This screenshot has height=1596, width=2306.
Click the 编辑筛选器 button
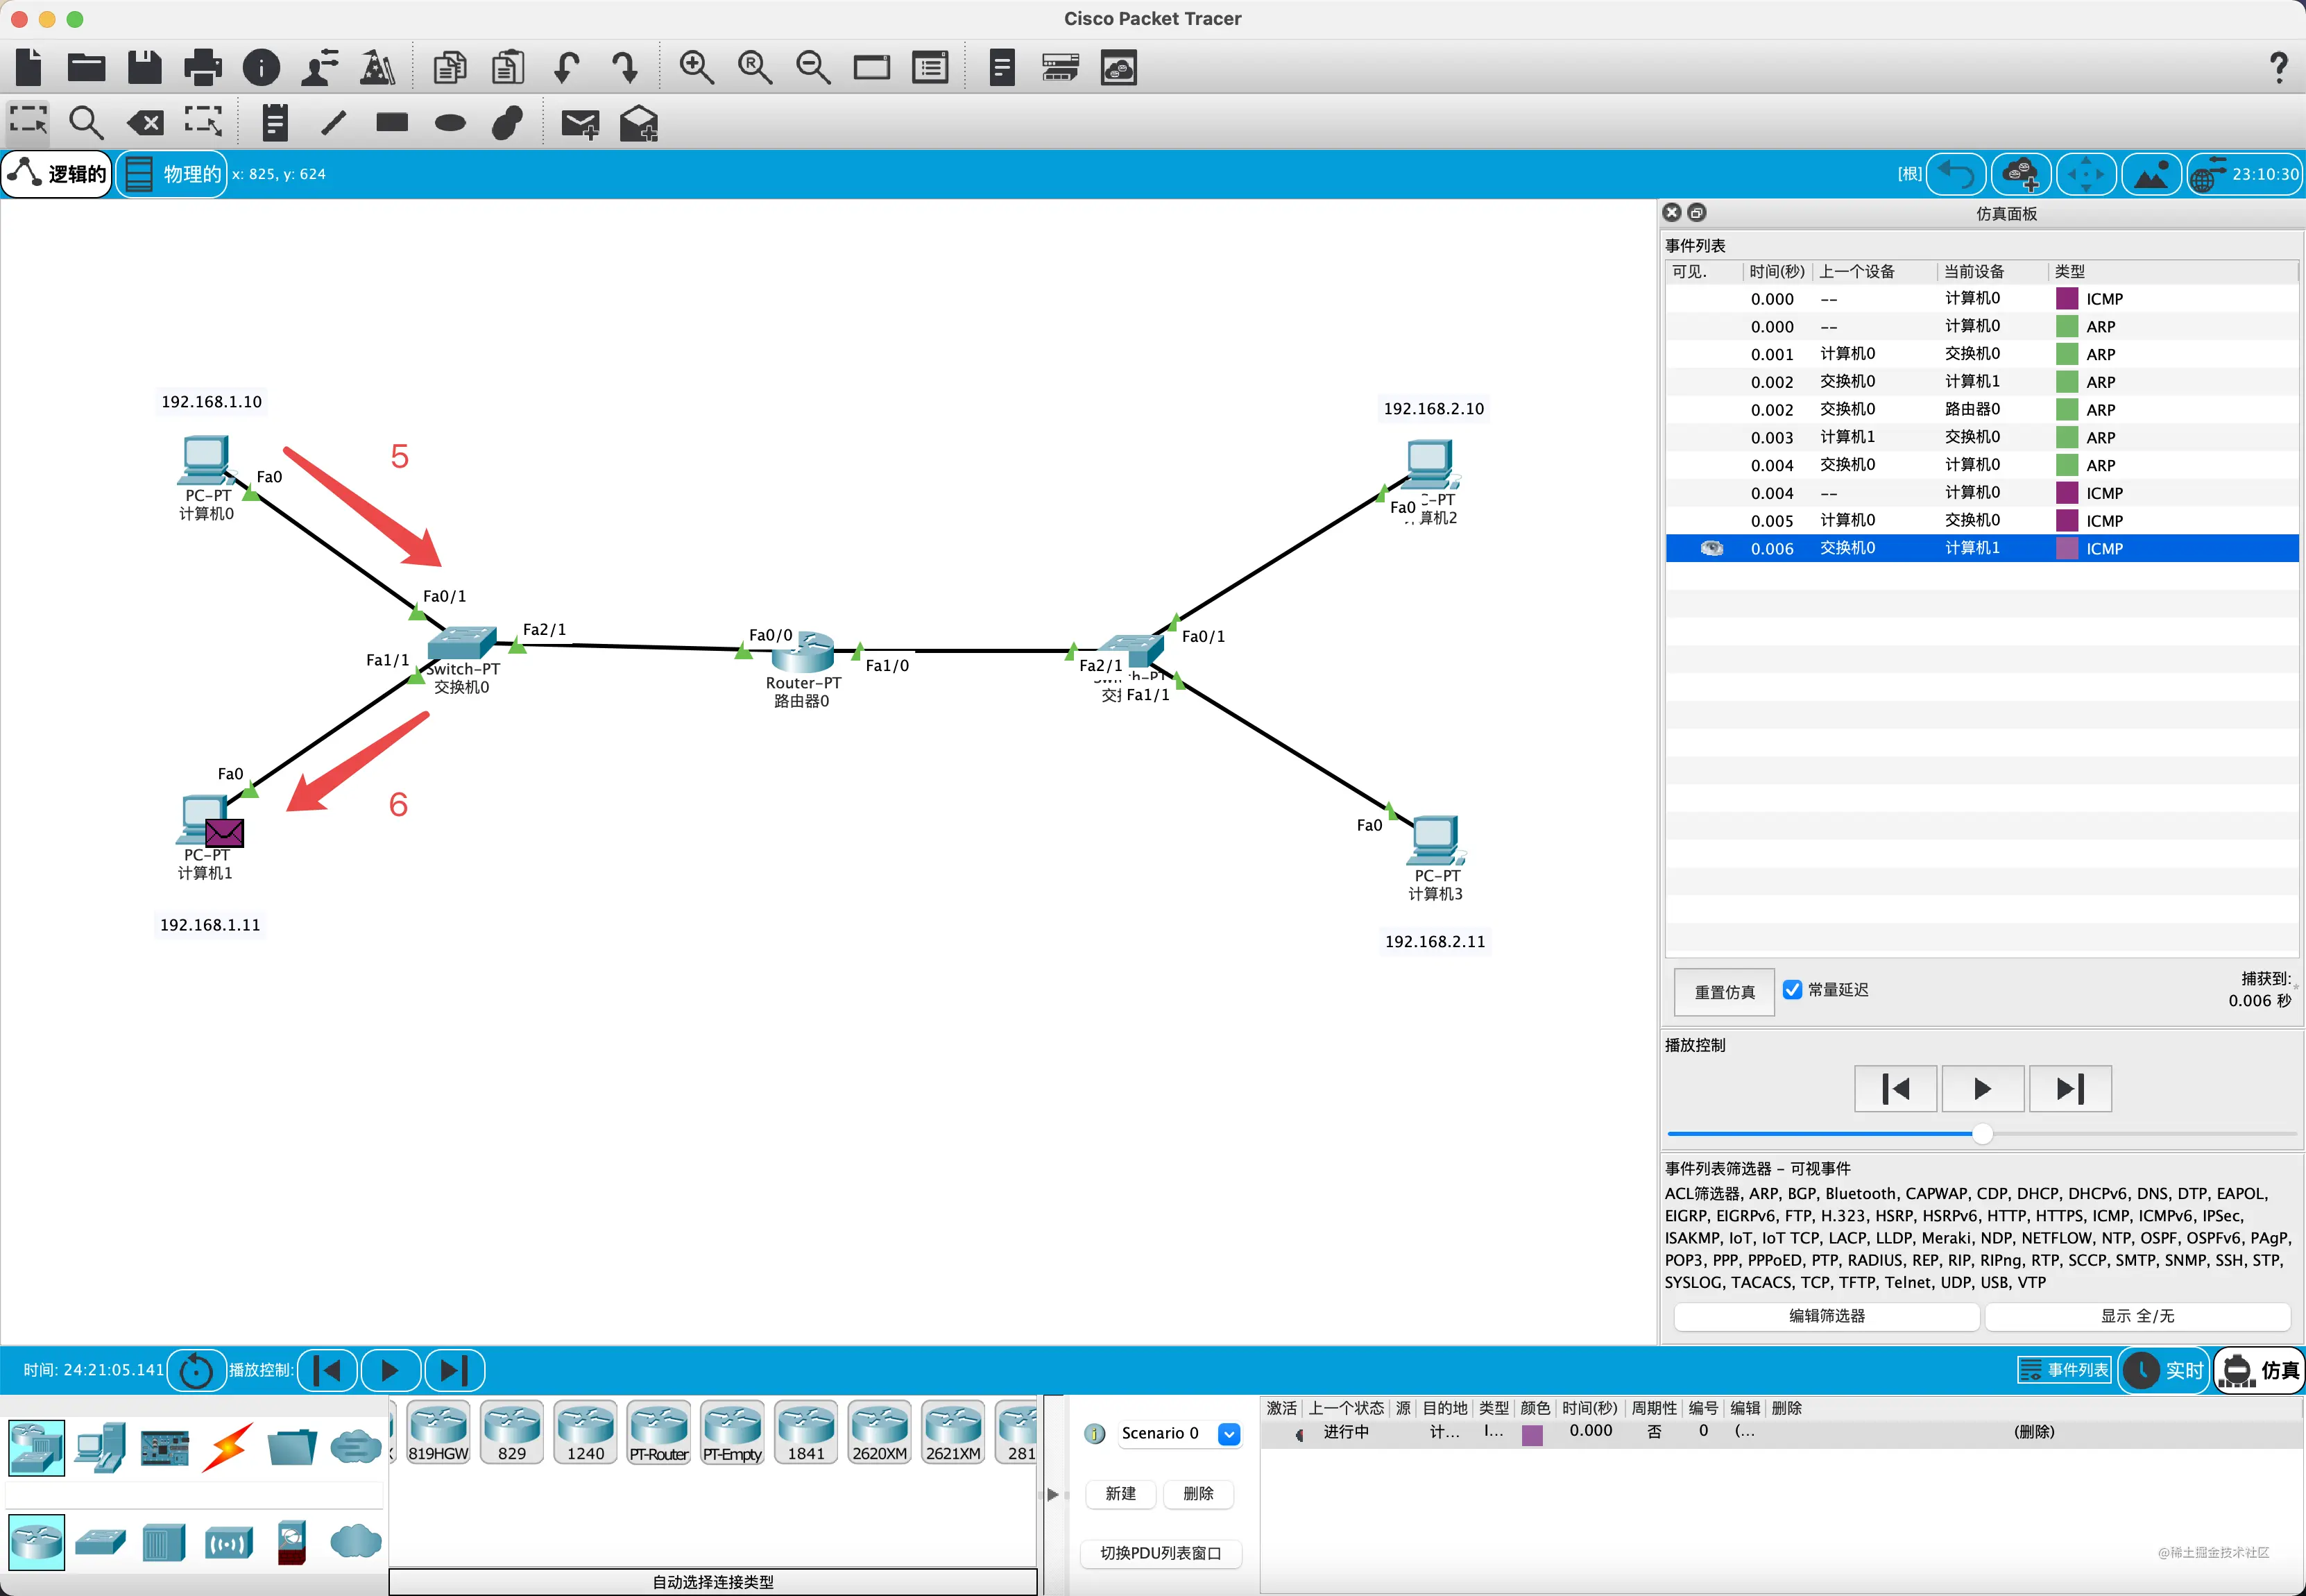pos(1826,1316)
